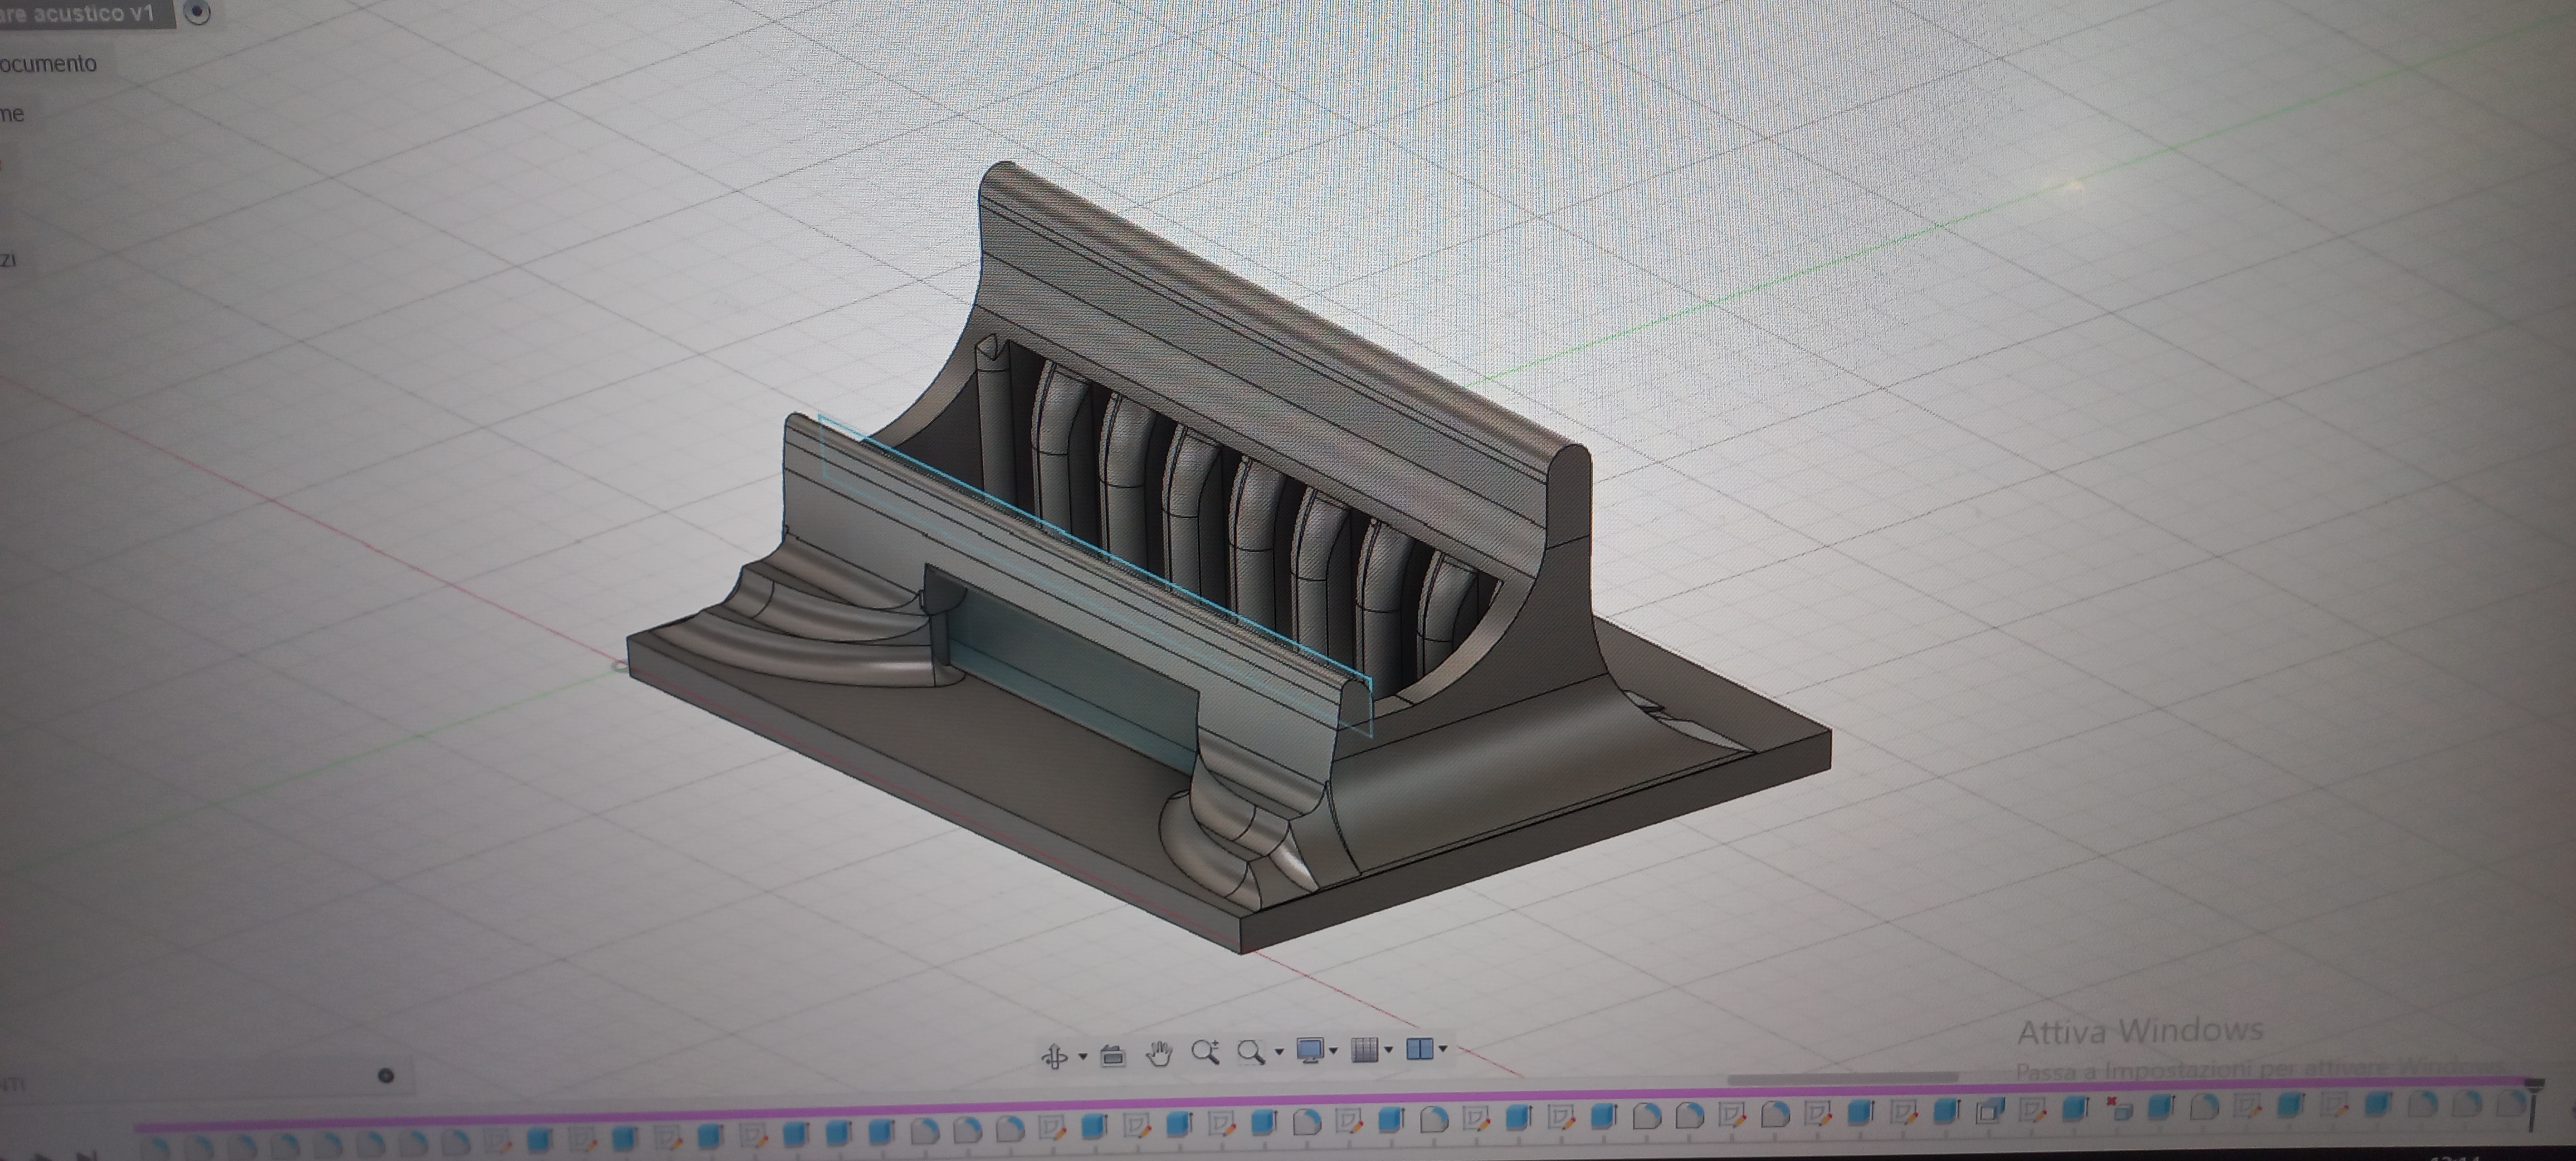Click the Look At camera icon
The image size is (2576, 1161).
[1112, 1055]
